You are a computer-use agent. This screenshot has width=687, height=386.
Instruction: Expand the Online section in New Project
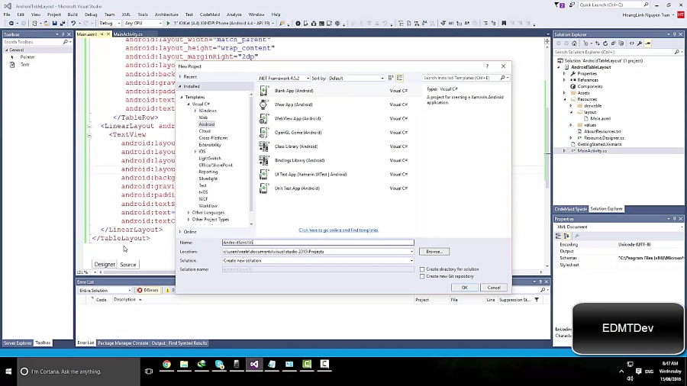(180, 231)
